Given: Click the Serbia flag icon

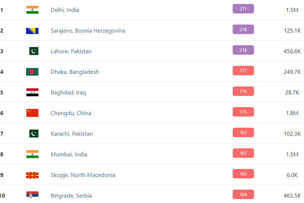Looking at the screenshot, I should click(32, 195).
